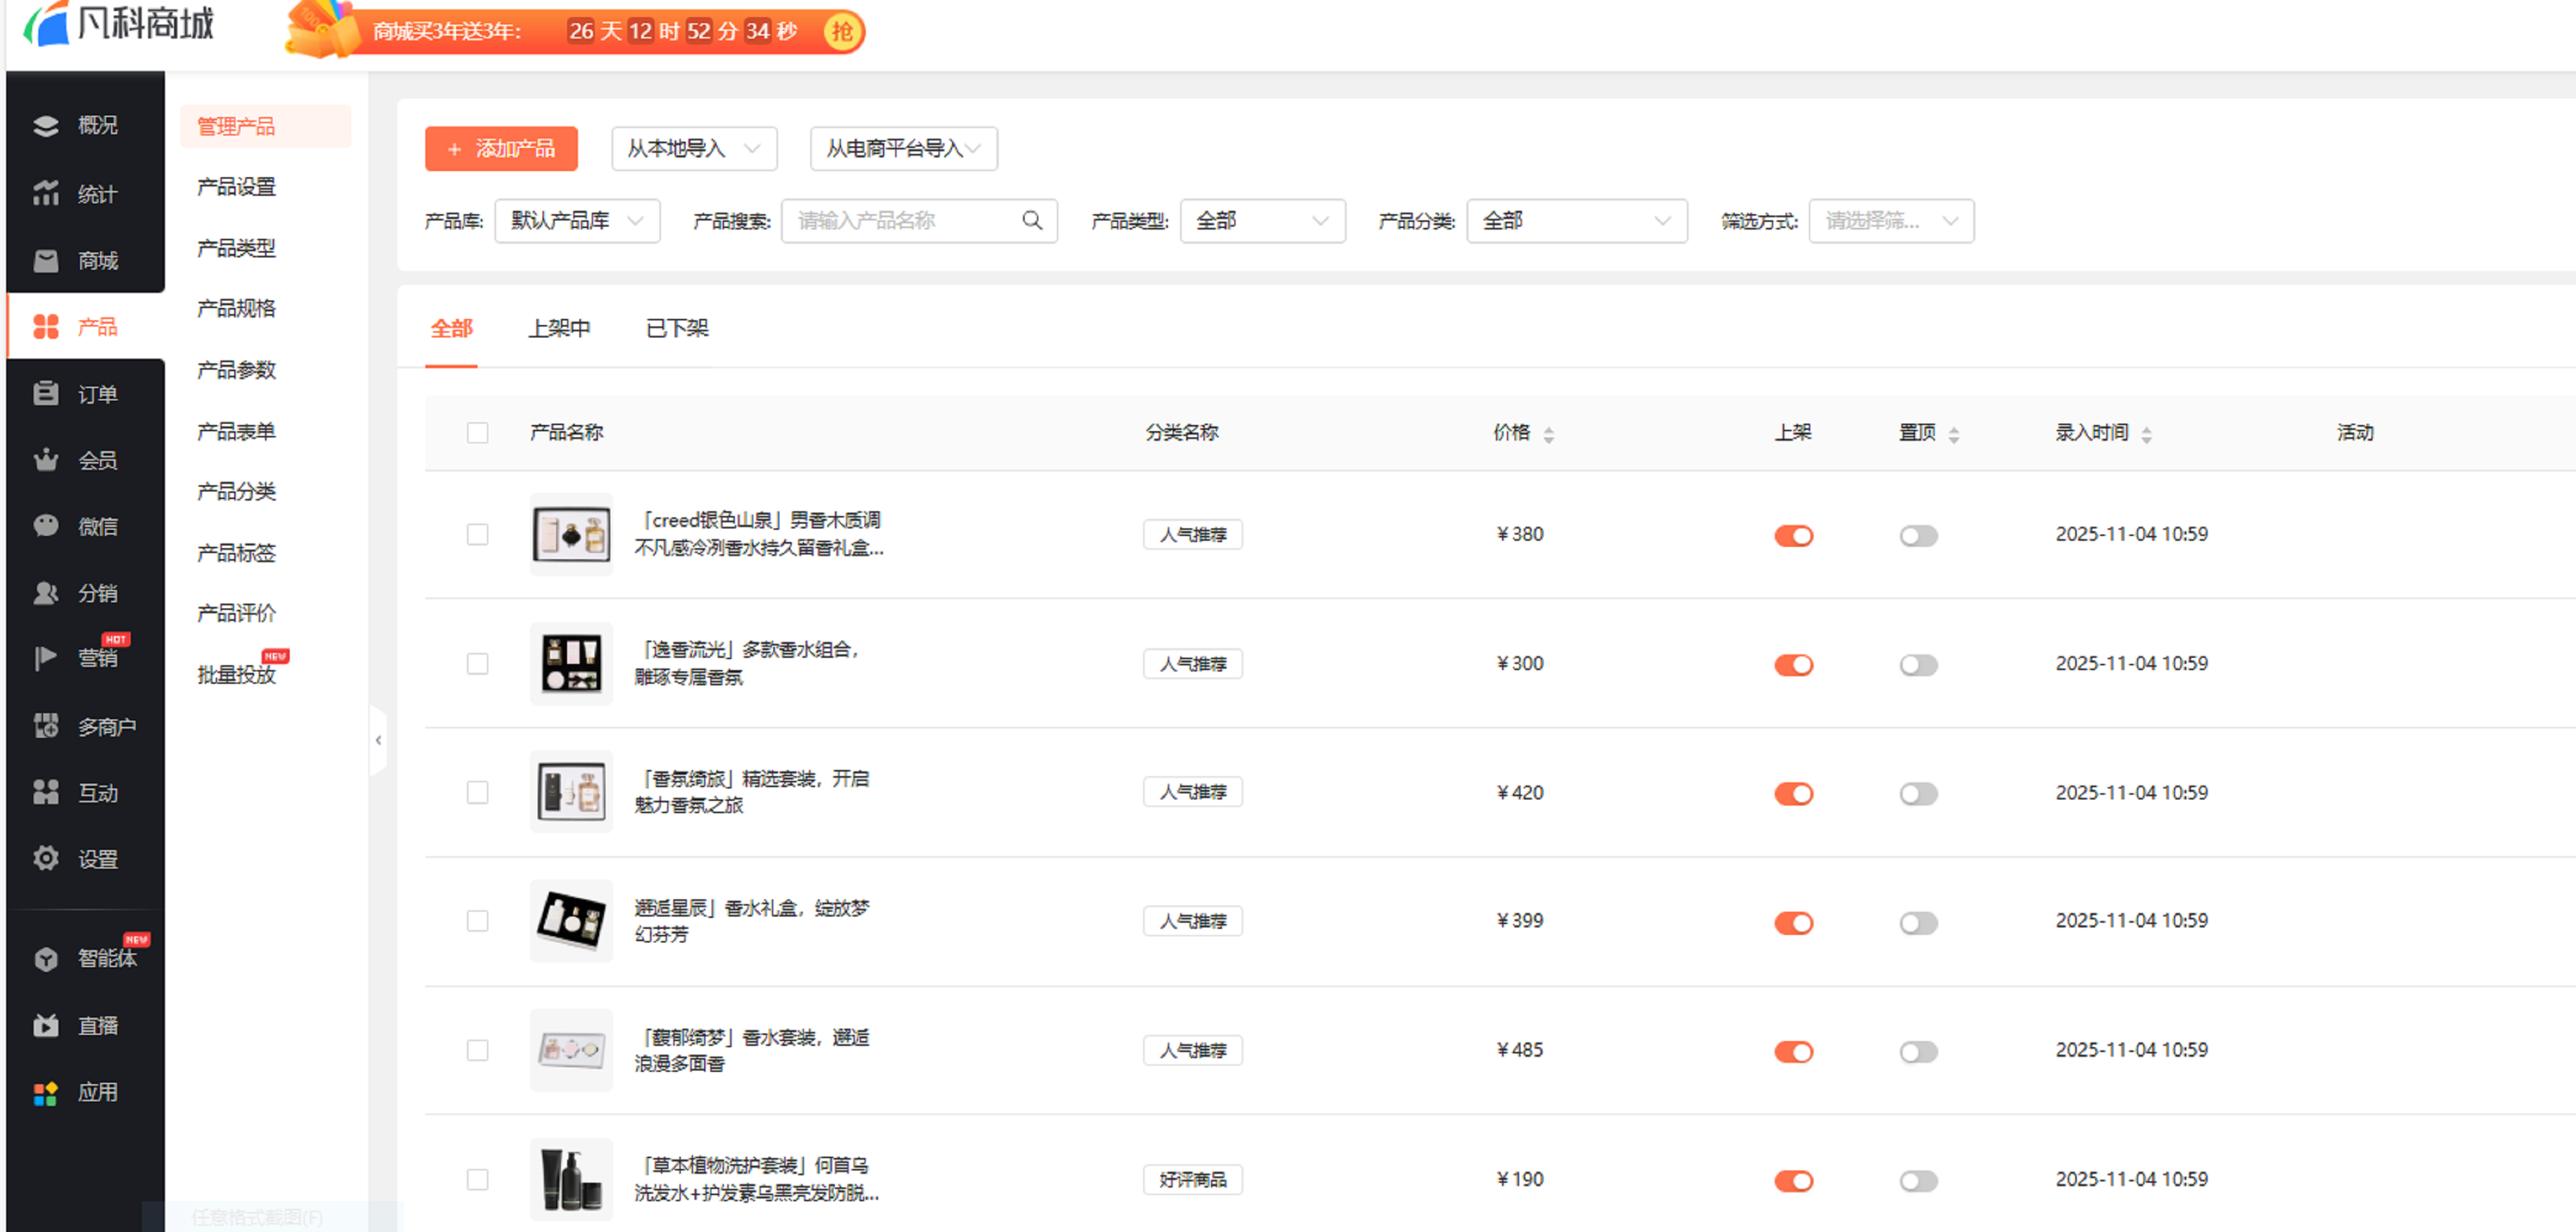The height and width of the screenshot is (1232, 2576).
Task: Click the search magnifier icon
Action: pos(1032,221)
